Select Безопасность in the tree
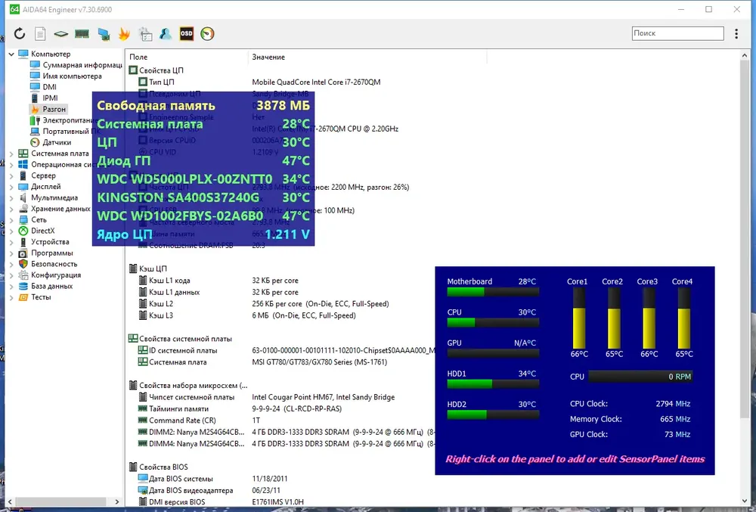 click(54, 264)
